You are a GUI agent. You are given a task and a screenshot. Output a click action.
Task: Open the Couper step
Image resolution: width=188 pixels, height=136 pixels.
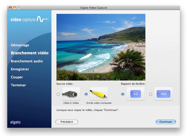point(17,77)
